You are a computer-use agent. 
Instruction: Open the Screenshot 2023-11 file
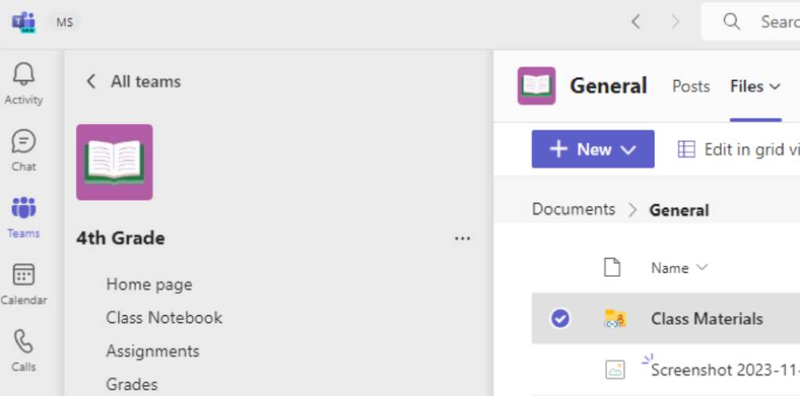coord(725,369)
